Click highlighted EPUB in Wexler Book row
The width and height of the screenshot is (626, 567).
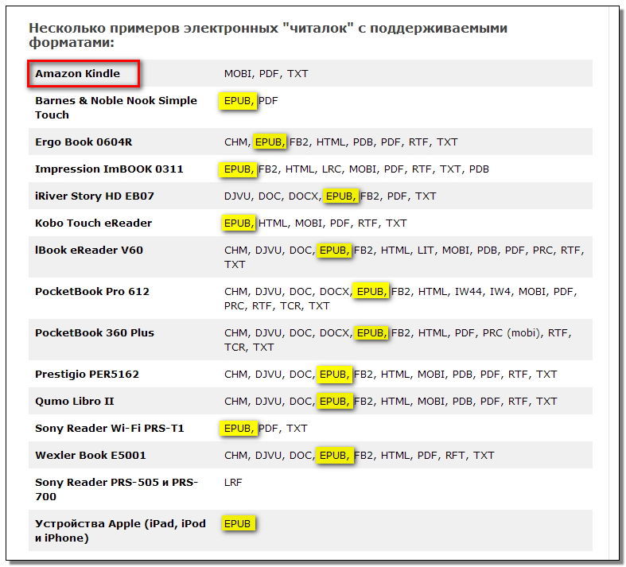334,456
